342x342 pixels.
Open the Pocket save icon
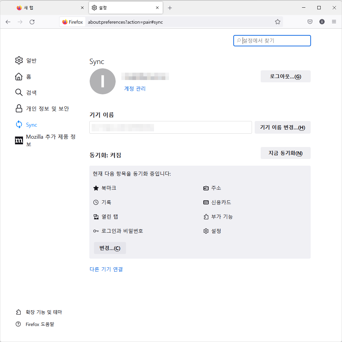(x=310, y=22)
